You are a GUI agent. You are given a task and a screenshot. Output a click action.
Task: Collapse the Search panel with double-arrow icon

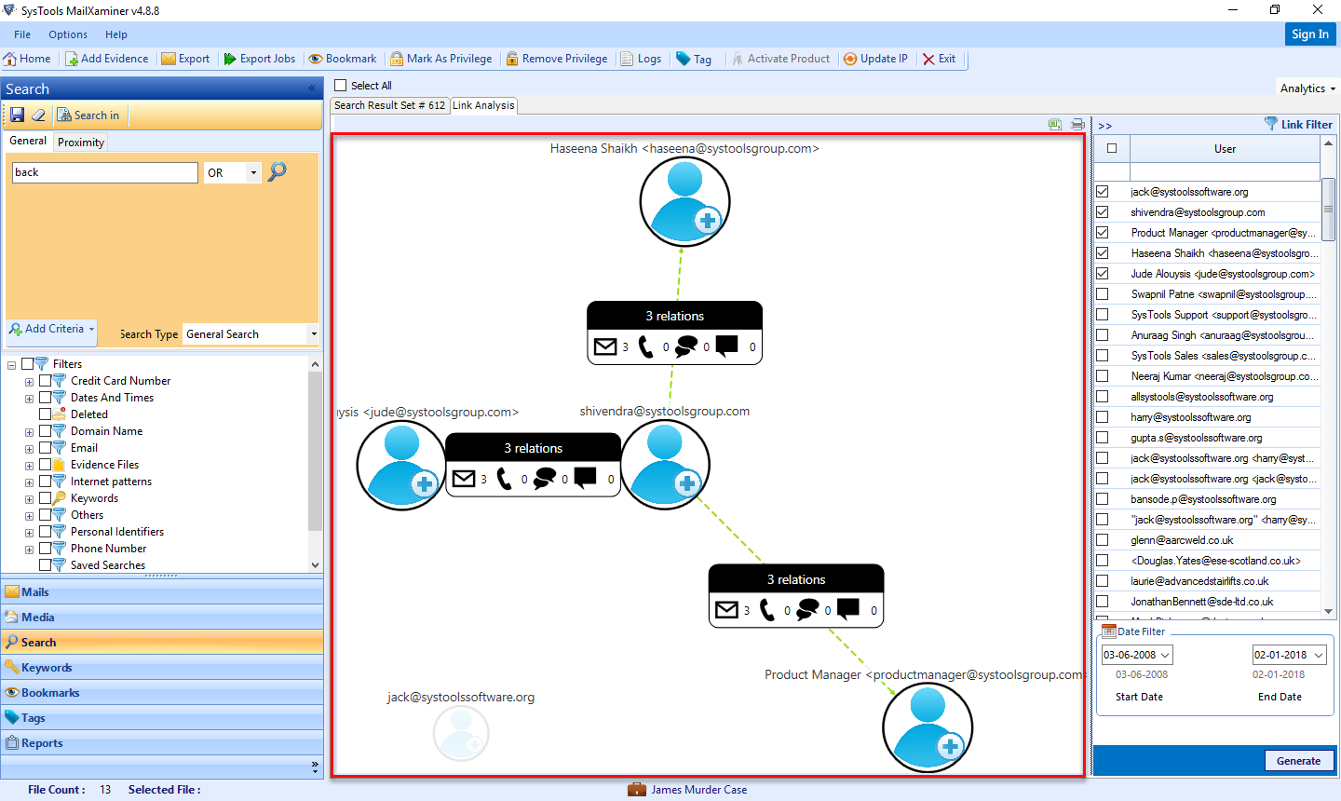(x=312, y=88)
